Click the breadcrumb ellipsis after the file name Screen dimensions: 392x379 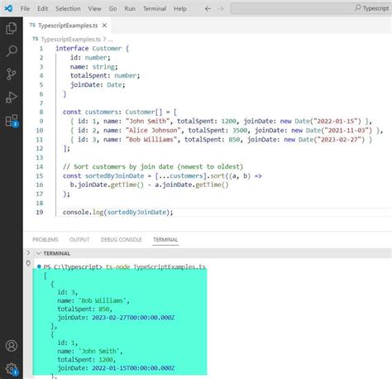click(110, 40)
